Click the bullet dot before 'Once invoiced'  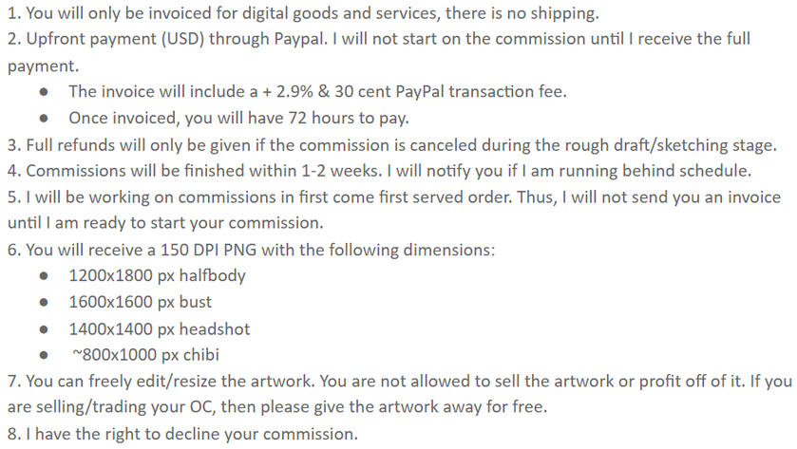click(46, 120)
